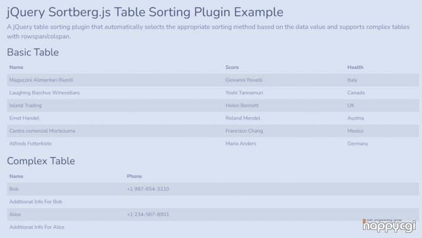The width and height of the screenshot is (422, 238).
Task: Sort Basic Table by Score column
Action: [232, 67]
